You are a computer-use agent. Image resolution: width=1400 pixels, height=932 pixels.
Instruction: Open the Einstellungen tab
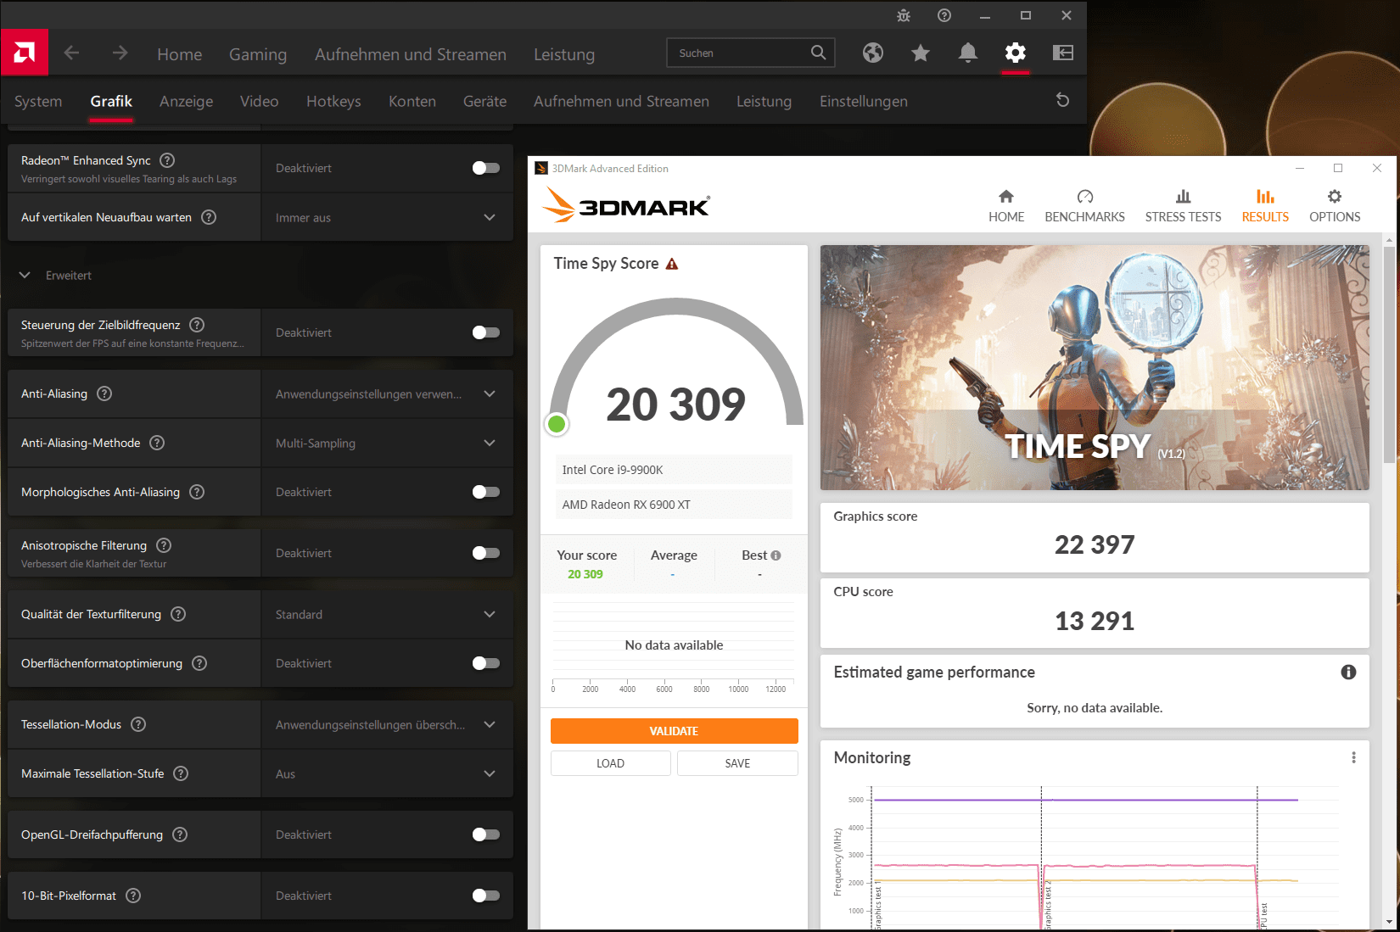tap(864, 101)
